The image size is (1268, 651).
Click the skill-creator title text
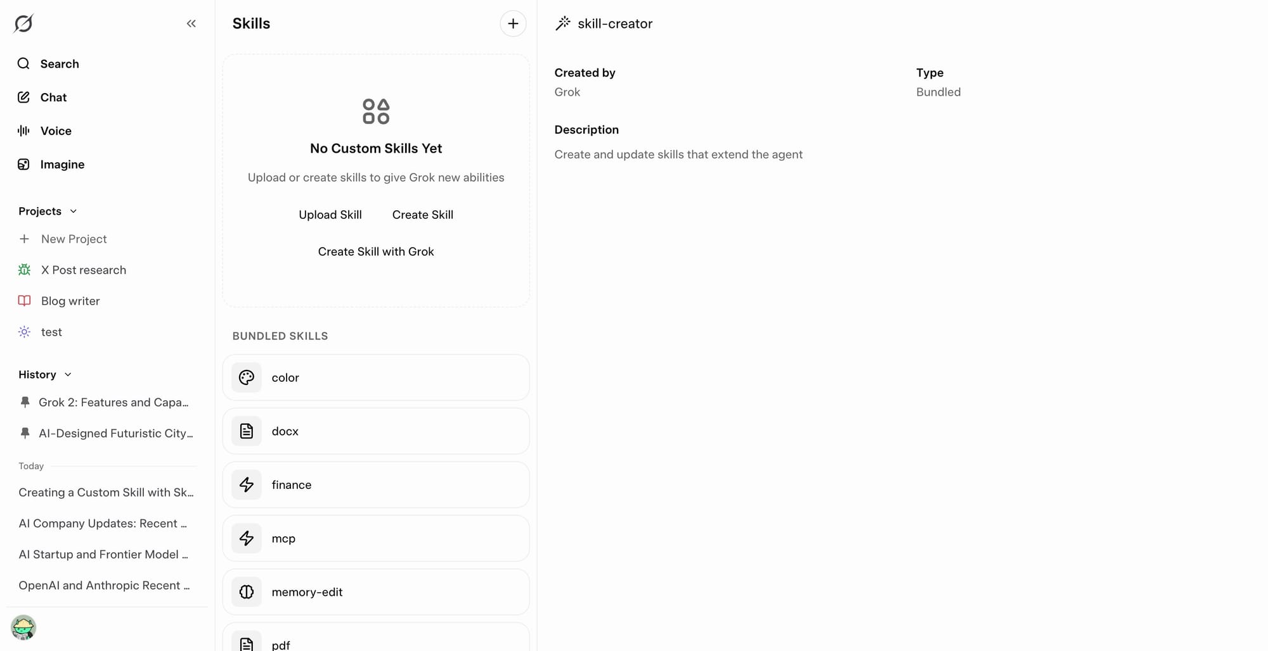tap(615, 23)
